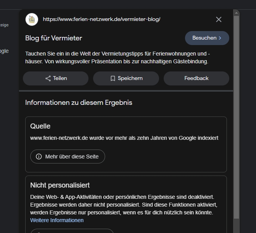Click the share icon next to Teilen
Image resolution: width=256 pixels, height=233 pixels.
pyautogui.click(x=48, y=78)
